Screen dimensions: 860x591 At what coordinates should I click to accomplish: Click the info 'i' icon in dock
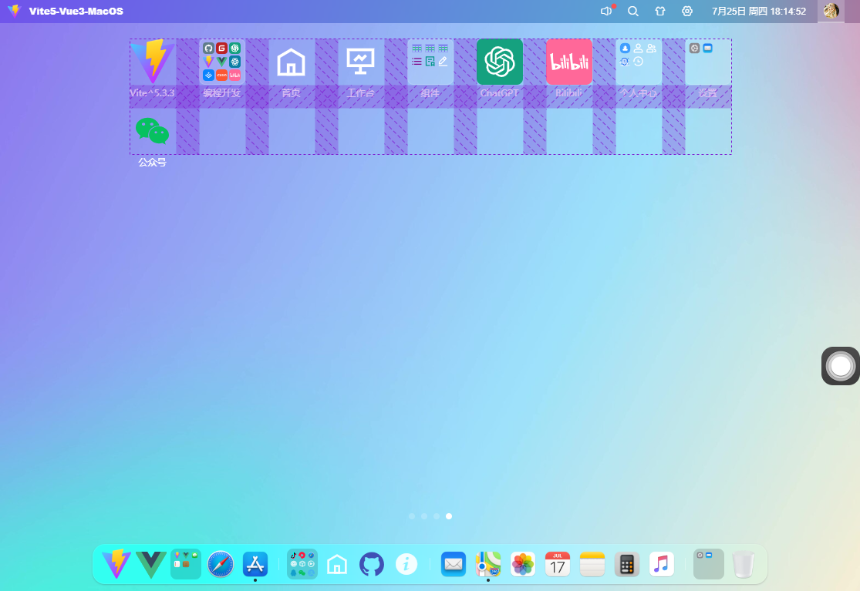tap(406, 564)
